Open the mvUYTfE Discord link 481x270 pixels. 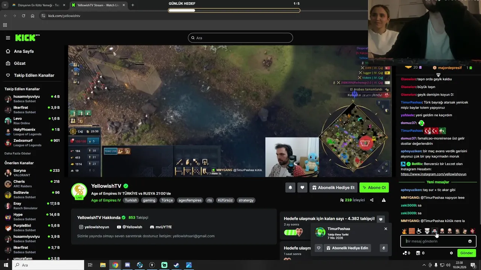[x=161, y=227]
